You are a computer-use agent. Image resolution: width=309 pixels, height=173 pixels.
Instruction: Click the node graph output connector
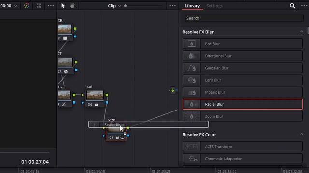173,91
